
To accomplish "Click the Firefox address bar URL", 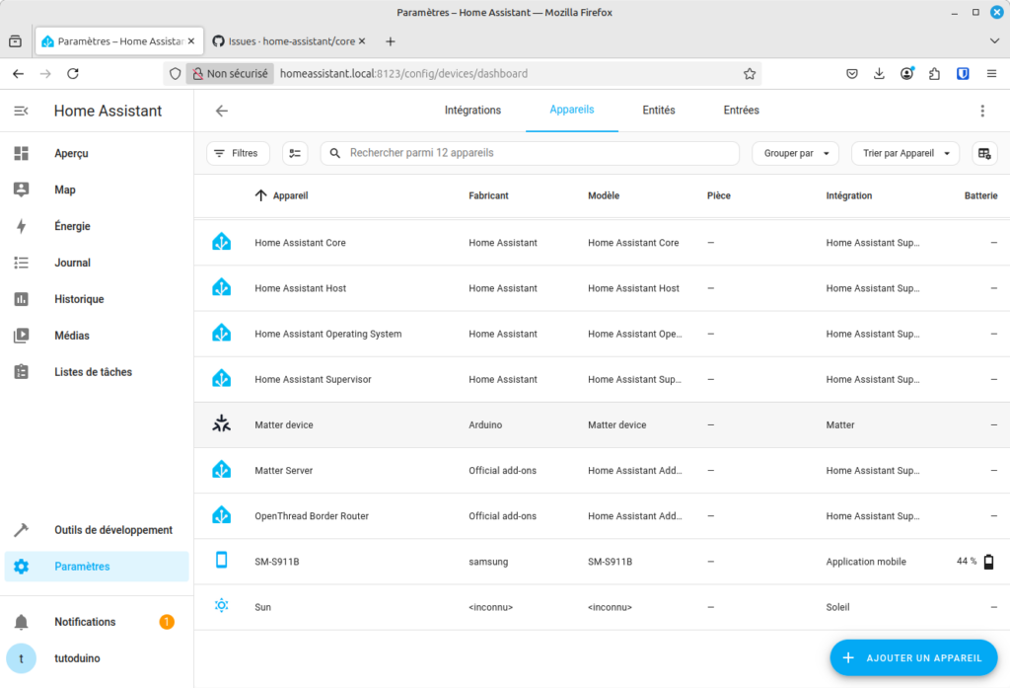I will pos(403,73).
